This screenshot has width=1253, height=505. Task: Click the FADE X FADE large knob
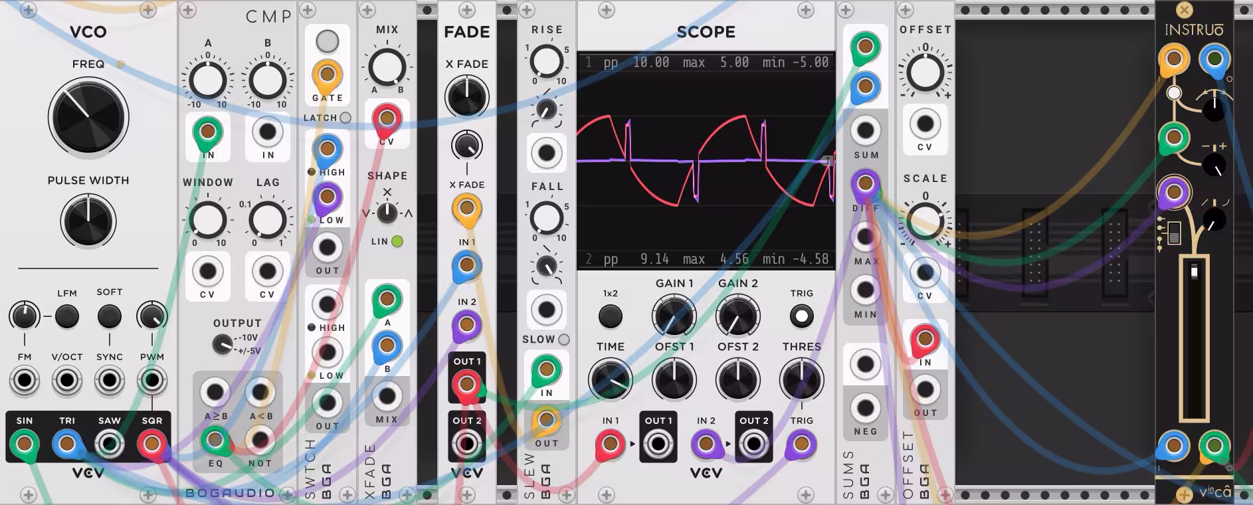(x=466, y=97)
